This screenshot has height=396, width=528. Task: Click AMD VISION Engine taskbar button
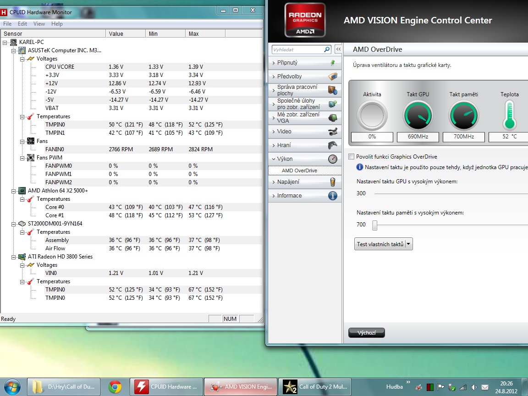[x=241, y=387]
